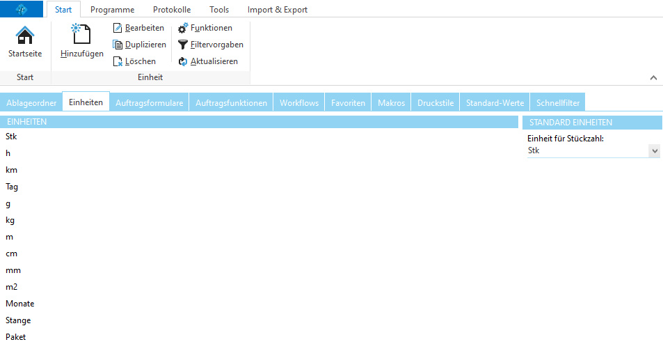This screenshot has width=663, height=358.
Task: Click the Duplizieren copy icon
Action: pyautogui.click(x=118, y=45)
